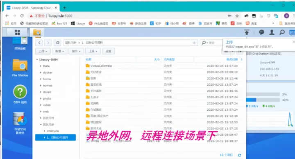The image size is (295, 159).
Task: Select the 苏南-固定资产 folder row
Action: [163, 116]
